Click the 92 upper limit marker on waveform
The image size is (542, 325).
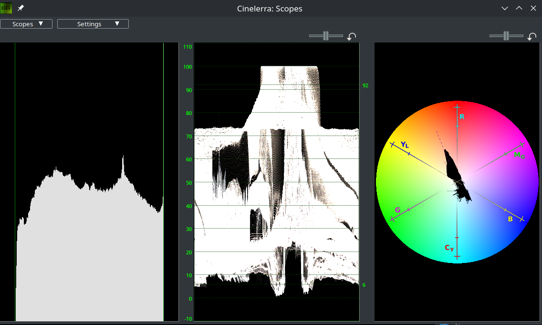pos(365,86)
